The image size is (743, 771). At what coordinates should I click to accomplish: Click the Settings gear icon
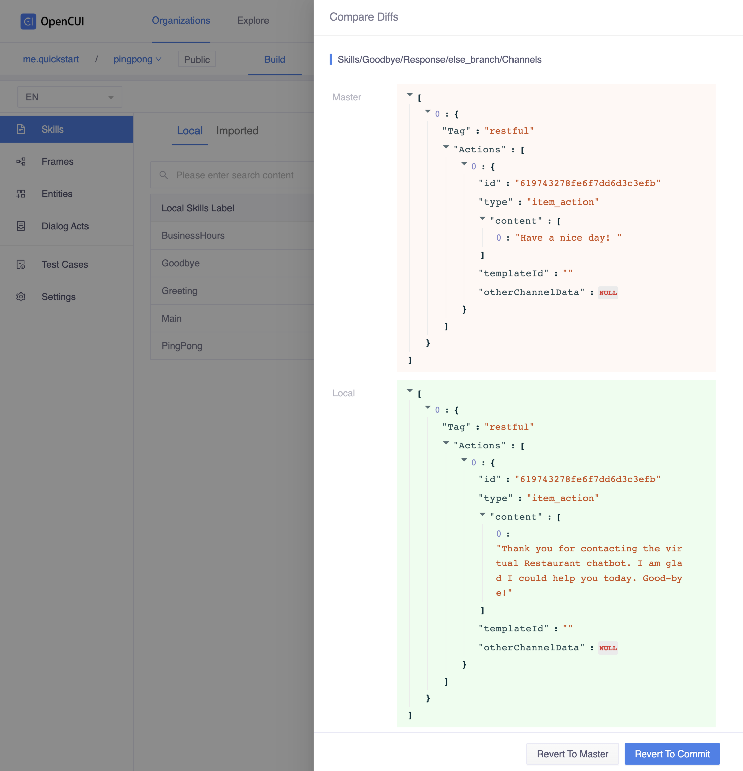tap(21, 297)
